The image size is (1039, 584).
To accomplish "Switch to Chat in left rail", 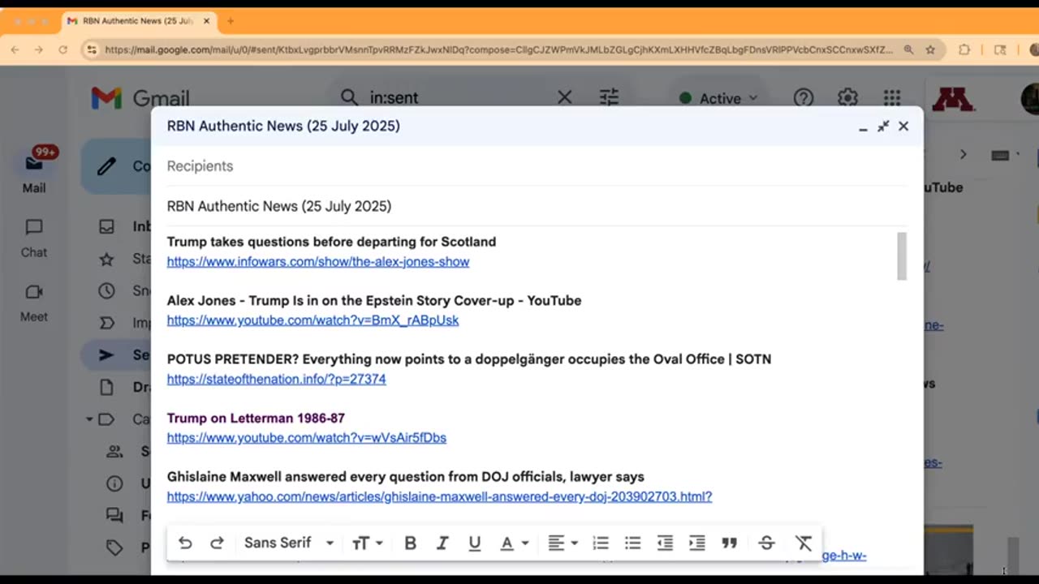I will pyautogui.click(x=34, y=238).
